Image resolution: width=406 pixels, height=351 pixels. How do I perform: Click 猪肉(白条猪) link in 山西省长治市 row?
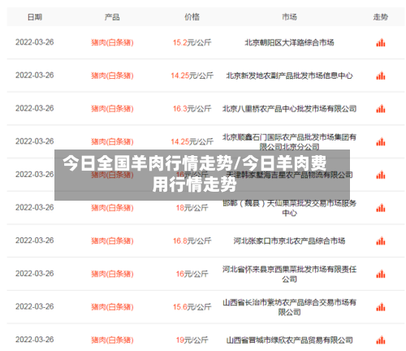coord(112,307)
